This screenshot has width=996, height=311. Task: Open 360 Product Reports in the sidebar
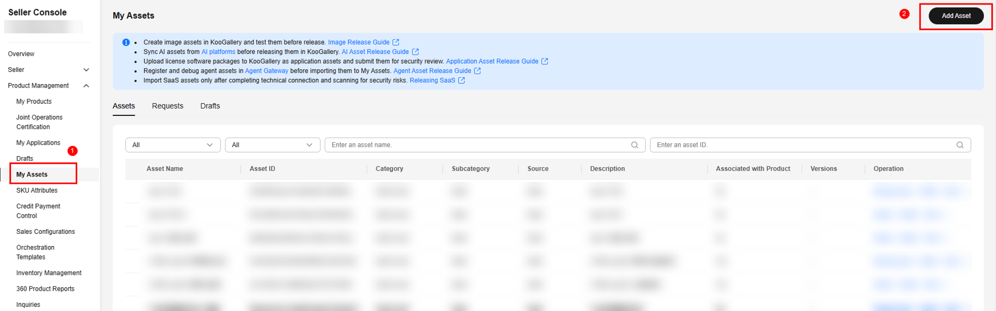[x=45, y=289]
